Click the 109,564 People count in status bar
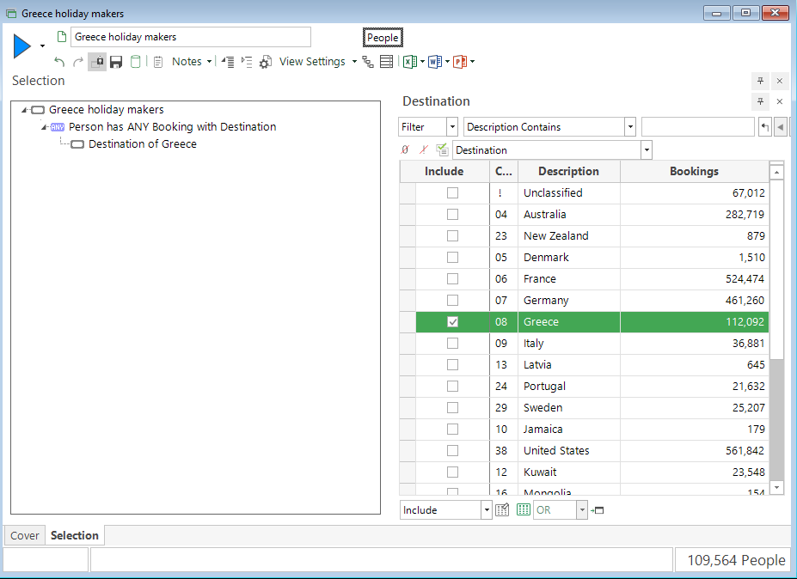This screenshot has width=797, height=579. tap(736, 560)
